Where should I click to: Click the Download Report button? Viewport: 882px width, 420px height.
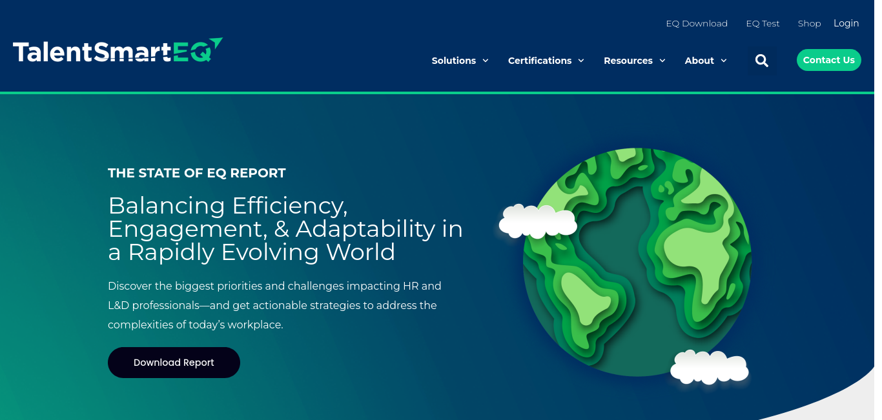[x=174, y=363]
